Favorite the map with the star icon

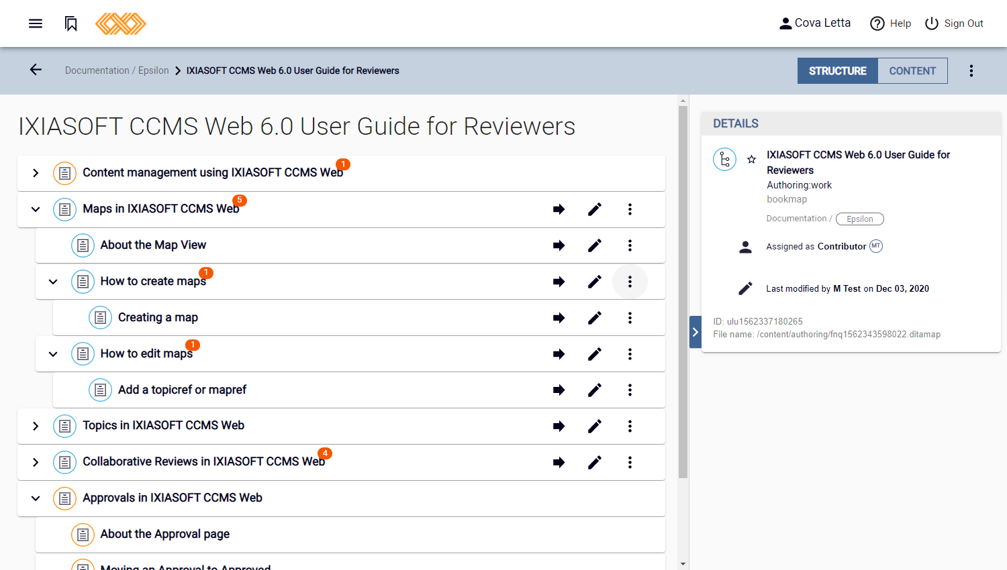click(752, 160)
